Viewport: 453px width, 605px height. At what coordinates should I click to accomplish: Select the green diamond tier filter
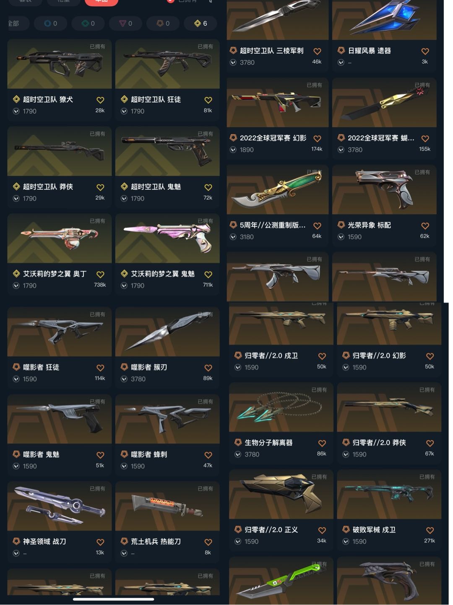pyautogui.click(x=88, y=24)
